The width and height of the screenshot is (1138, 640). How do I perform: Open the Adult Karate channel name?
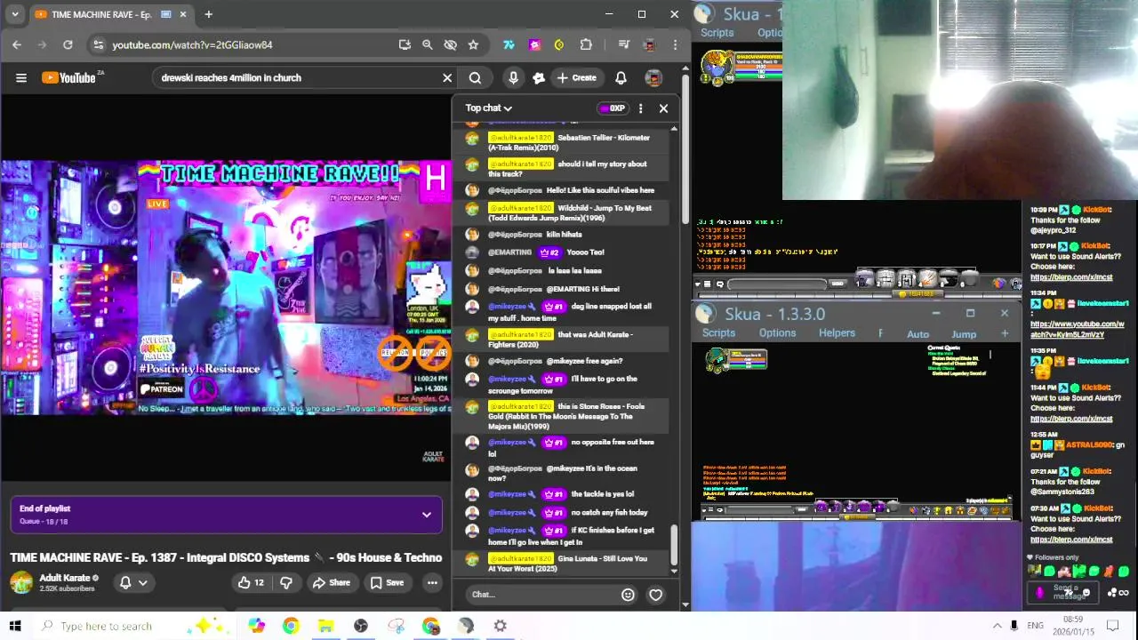point(64,578)
